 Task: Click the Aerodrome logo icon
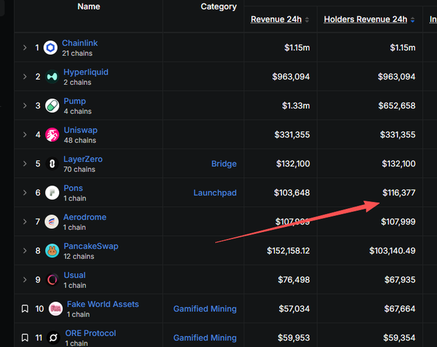tap(51, 222)
